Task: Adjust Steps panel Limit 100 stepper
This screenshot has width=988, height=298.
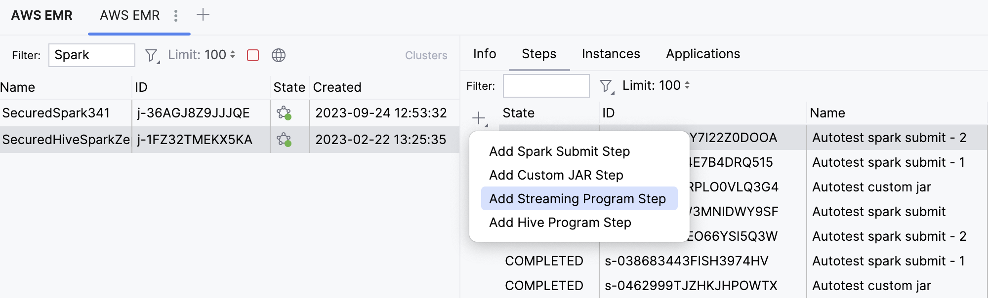Action: pos(687,85)
